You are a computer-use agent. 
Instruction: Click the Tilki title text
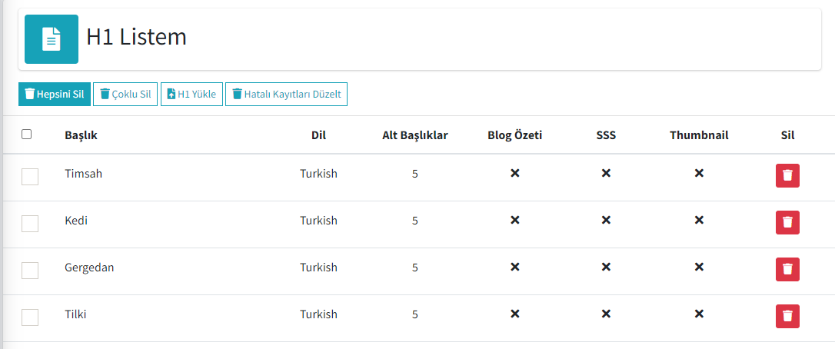75,314
